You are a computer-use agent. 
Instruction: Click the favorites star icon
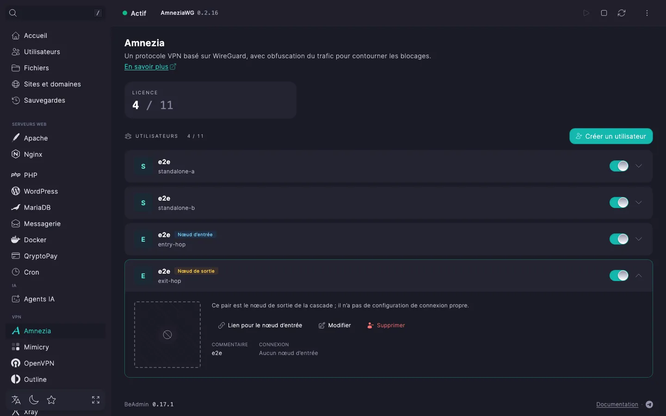tap(51, 400)
